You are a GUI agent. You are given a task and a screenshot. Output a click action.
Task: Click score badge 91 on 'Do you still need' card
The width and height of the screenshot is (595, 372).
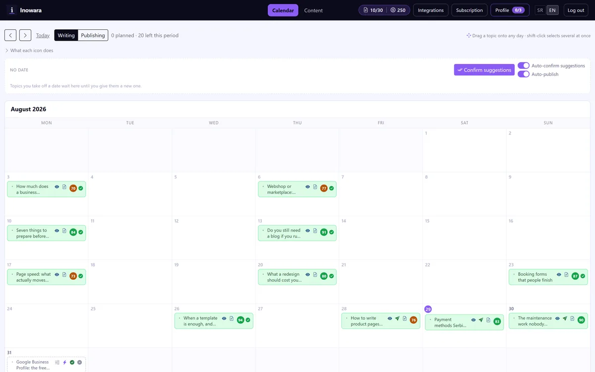[324, 232]
